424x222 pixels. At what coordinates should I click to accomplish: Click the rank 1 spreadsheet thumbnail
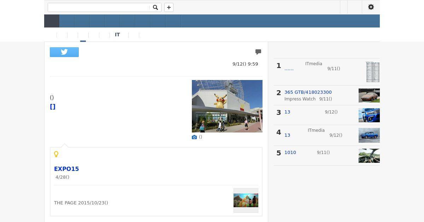(372, 72)
